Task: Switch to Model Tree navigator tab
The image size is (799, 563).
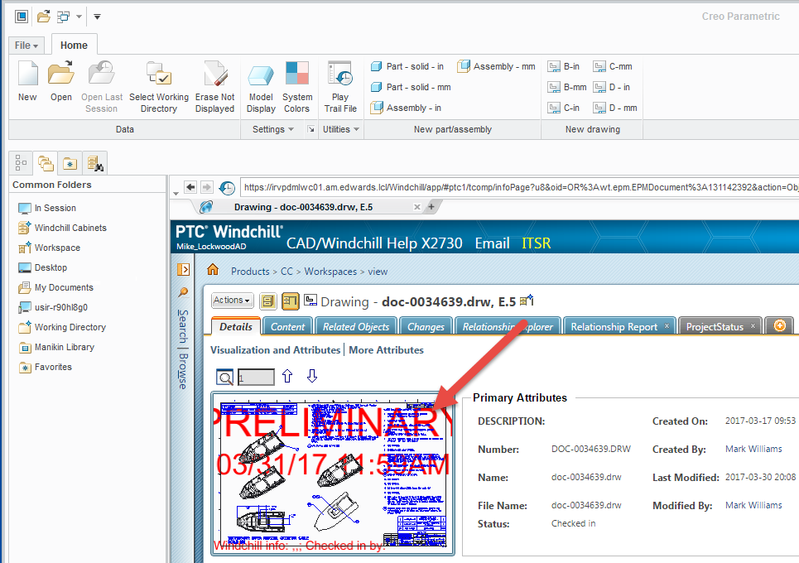Action: (21, 163)
